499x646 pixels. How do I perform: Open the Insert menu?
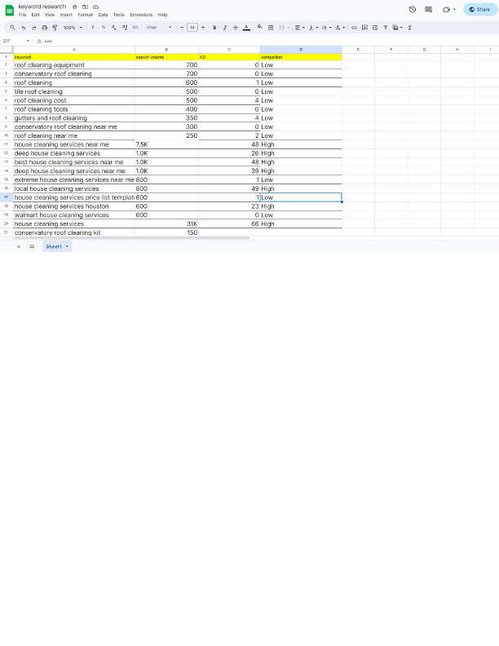(x=66, y=15)
